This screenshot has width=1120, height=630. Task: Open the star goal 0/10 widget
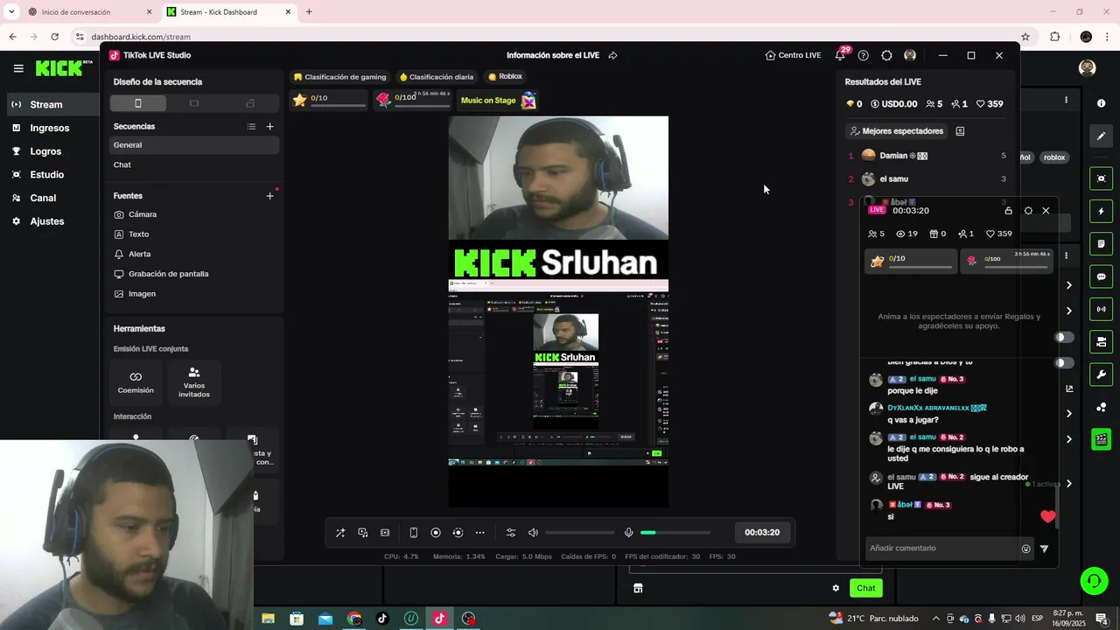point(329,101)
